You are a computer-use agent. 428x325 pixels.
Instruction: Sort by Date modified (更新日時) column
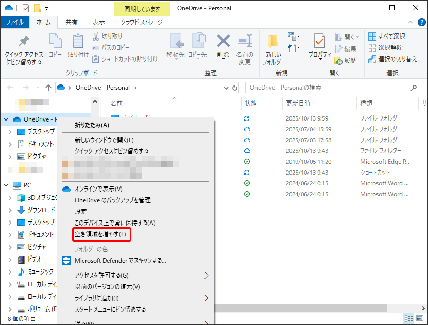(298, 104)
